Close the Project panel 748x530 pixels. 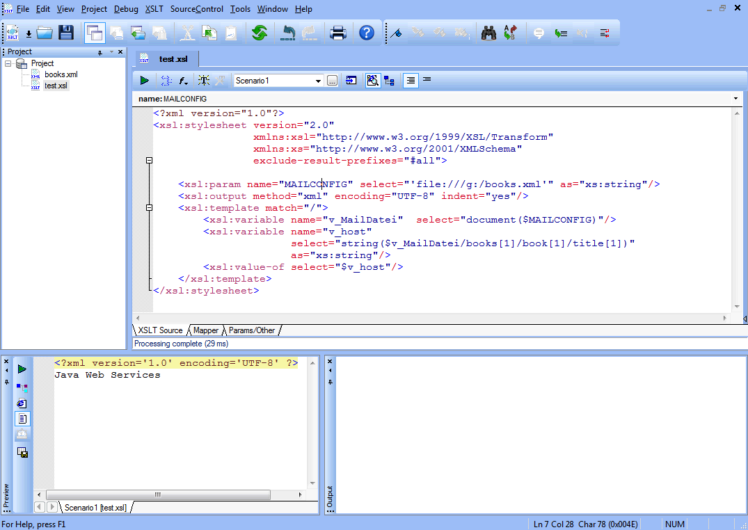120,51
